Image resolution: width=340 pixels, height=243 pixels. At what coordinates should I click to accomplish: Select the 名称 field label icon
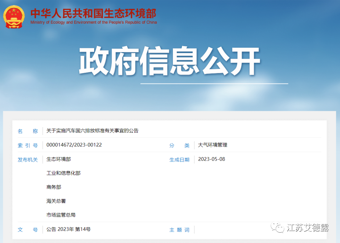pos(28,131)
